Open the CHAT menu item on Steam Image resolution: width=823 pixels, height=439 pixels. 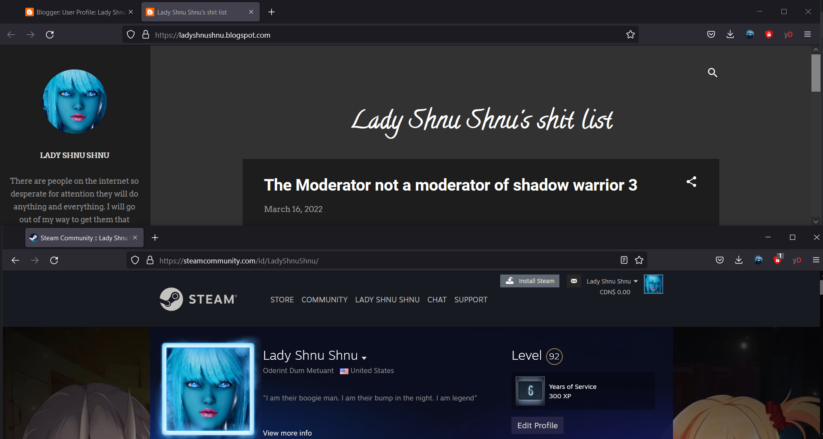pyautogui.click(x=437, y=300)
